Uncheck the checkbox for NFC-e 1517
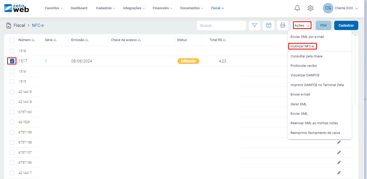This screenshot has width=367, height=179. click(x=12, y=61)
